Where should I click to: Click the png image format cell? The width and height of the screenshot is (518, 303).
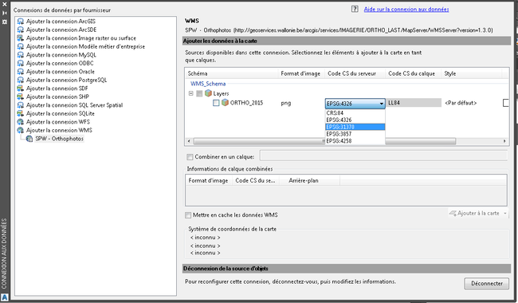click(x=286, y=103)
